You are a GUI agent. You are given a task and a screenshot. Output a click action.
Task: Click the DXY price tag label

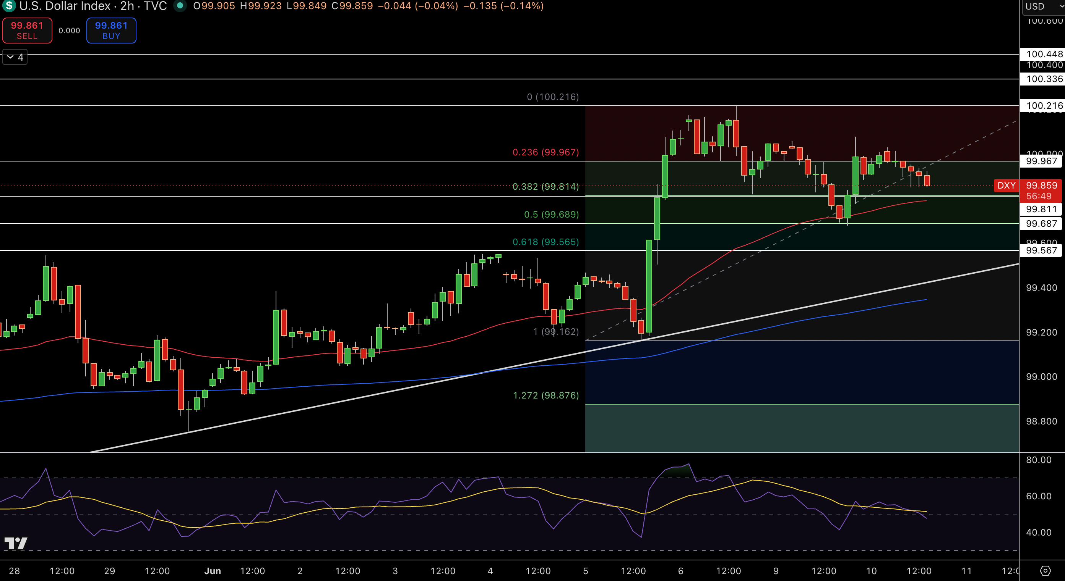pos(1006,186)
